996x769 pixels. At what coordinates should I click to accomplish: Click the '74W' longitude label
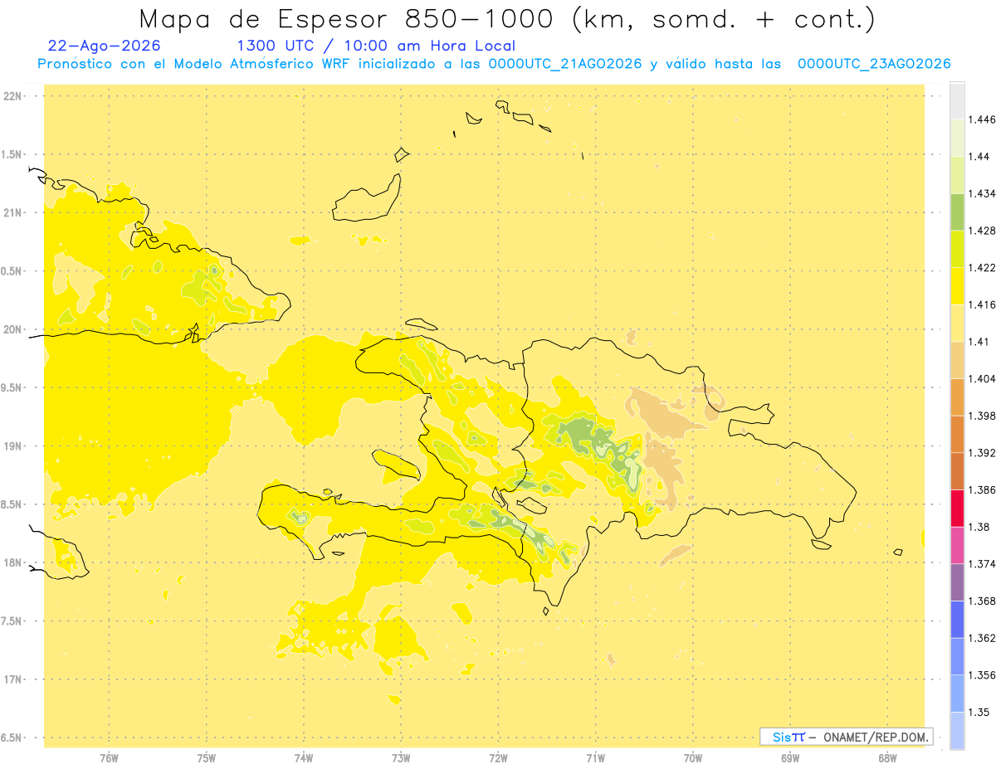point(304,757)
